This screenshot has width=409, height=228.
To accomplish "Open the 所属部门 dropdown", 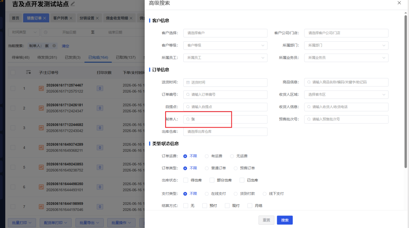I will tap(346, 45).
